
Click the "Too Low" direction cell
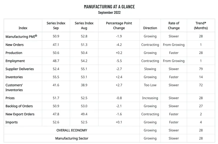(150, 85)
